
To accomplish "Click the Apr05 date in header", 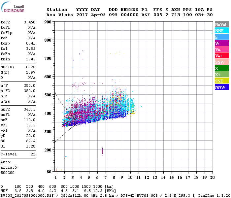I will (98, 15).
